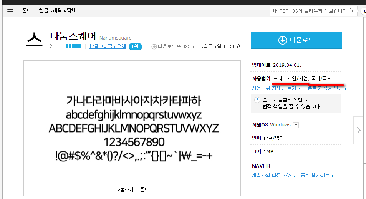Click the 1위 rank badge
Viewport: 366px width, 199px height.
tap(135, 46)
